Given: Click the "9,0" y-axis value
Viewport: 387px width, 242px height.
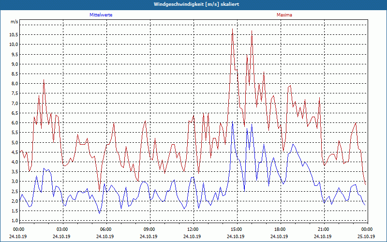Looking at the screenshot, I should click(x=15, y=64).
